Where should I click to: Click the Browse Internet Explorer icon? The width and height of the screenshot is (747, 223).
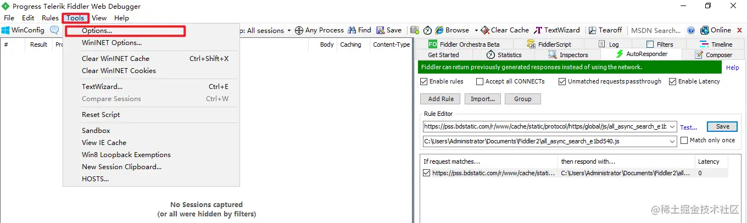[439, 30]
